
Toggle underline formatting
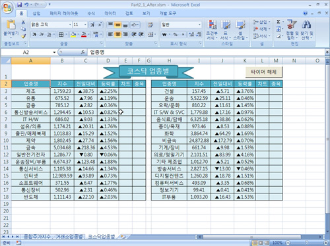pyautogui.click(x=49, y=34)
